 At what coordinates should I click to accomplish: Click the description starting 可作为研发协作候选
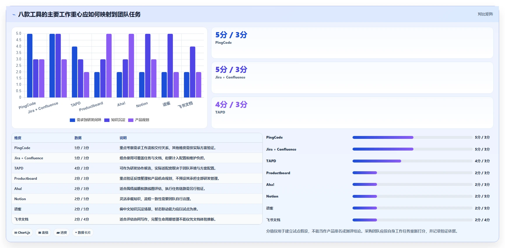point(168,168)
